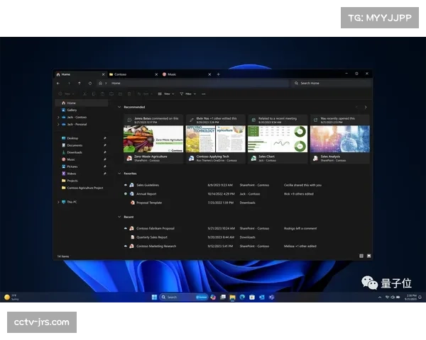Open Gallery in the navigation pane
Viewport: 426px width, 340px height.
[72, 110]
